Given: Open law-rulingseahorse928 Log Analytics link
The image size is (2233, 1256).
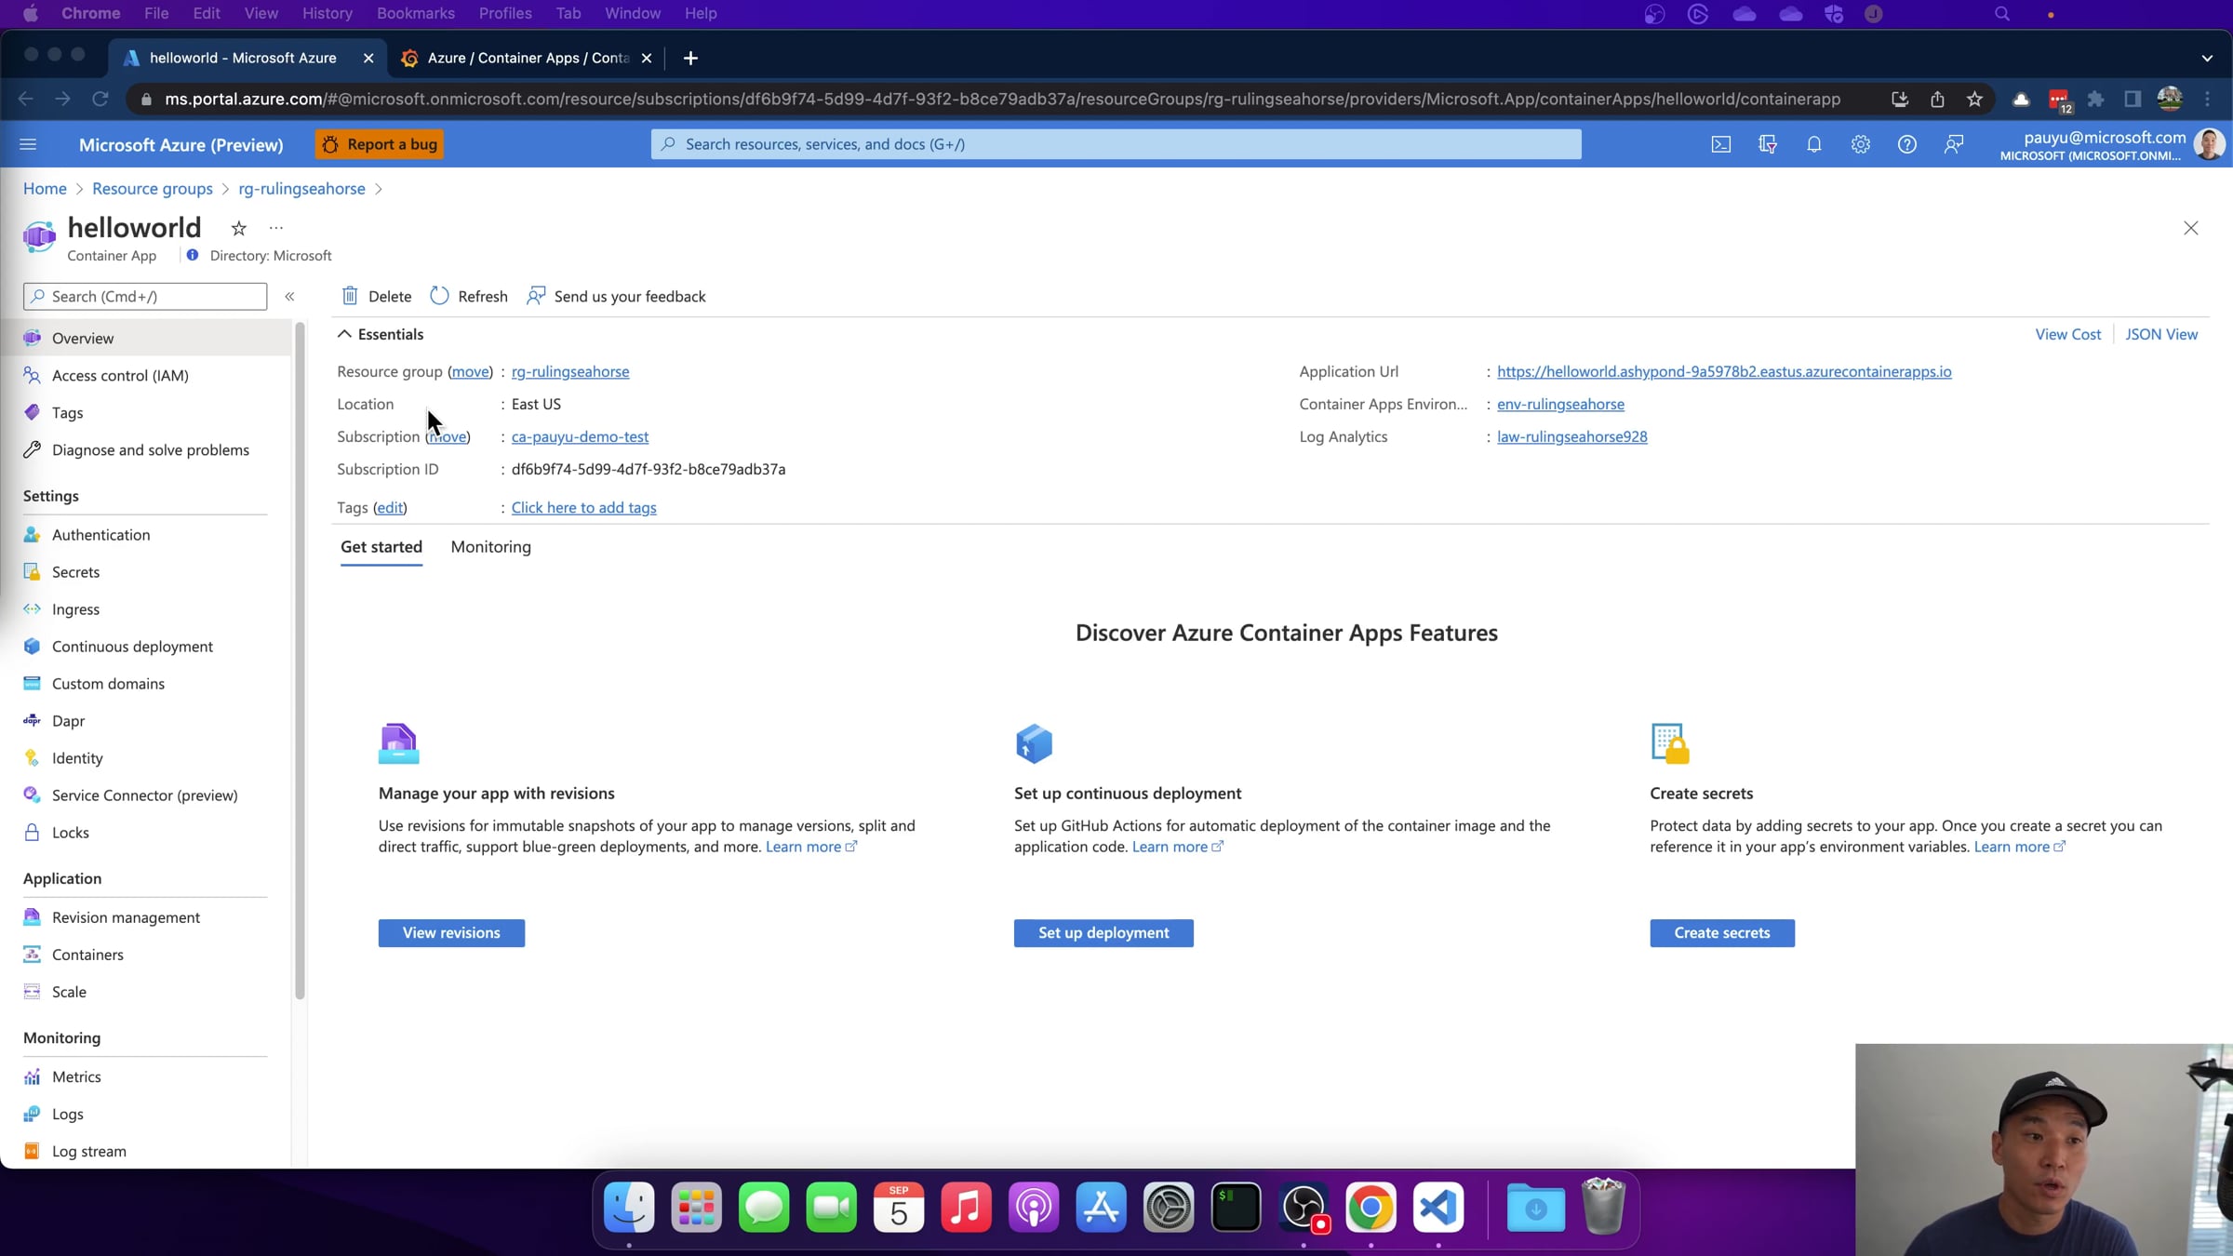Looking at the screenshot, I should tap(1572, 436).
